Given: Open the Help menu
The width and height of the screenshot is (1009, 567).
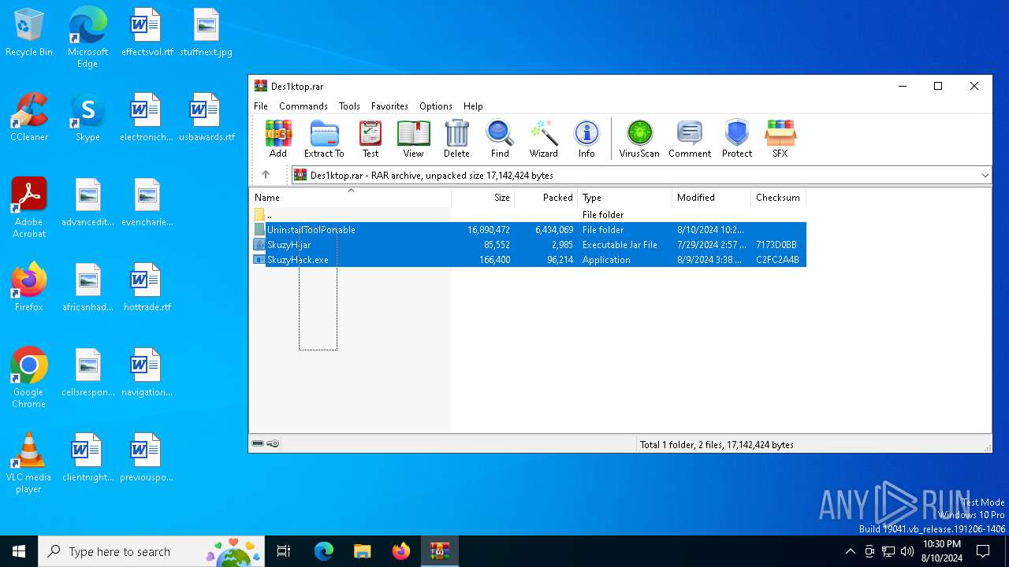Looking at the screenshot, I should (x=473, y=106).
